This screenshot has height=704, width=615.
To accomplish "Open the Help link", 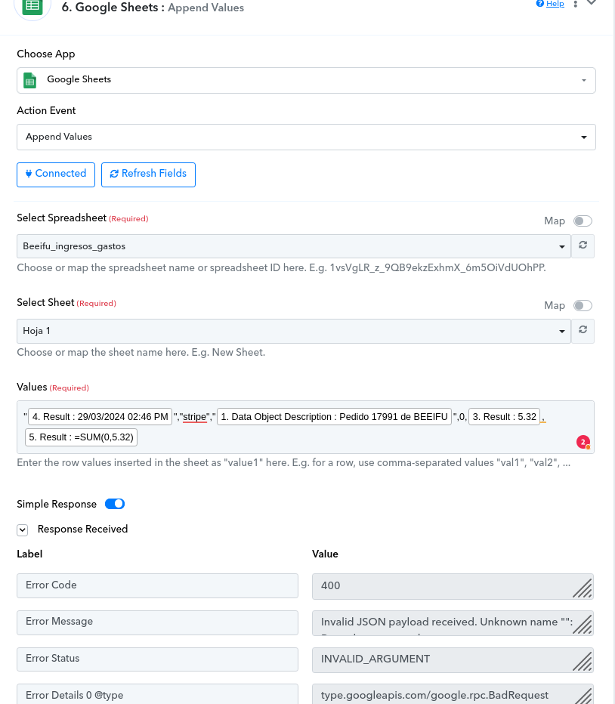I will point(550,4).
